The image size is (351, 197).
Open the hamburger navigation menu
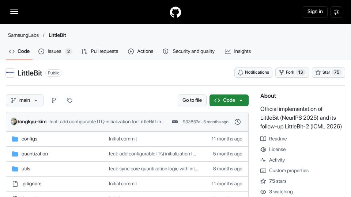[x=14, y=11]
